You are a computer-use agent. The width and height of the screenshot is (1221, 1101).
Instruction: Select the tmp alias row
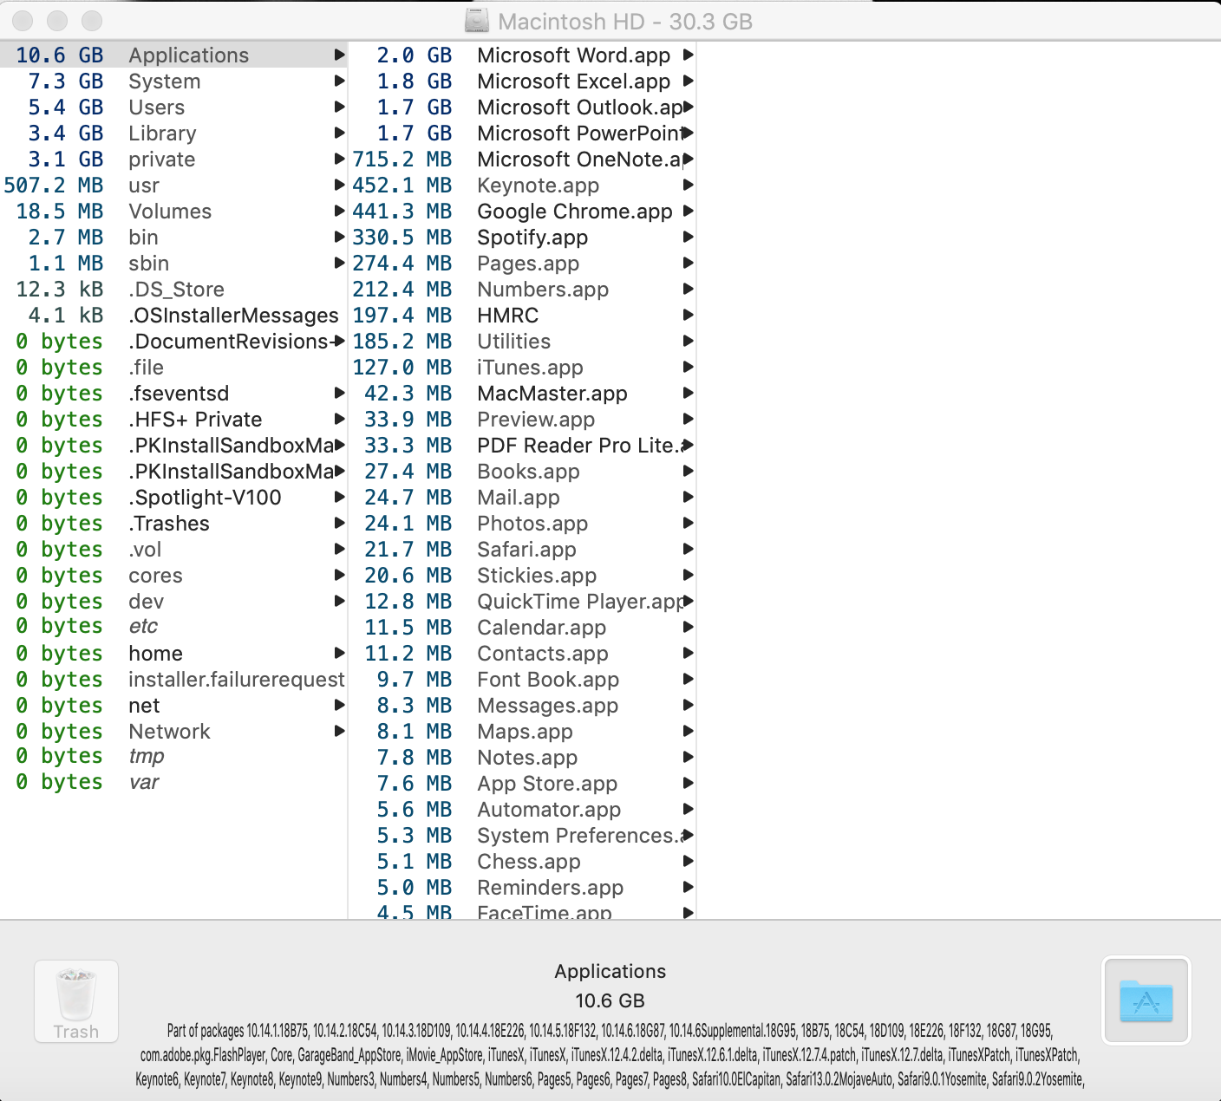click(x=173, y=757)
